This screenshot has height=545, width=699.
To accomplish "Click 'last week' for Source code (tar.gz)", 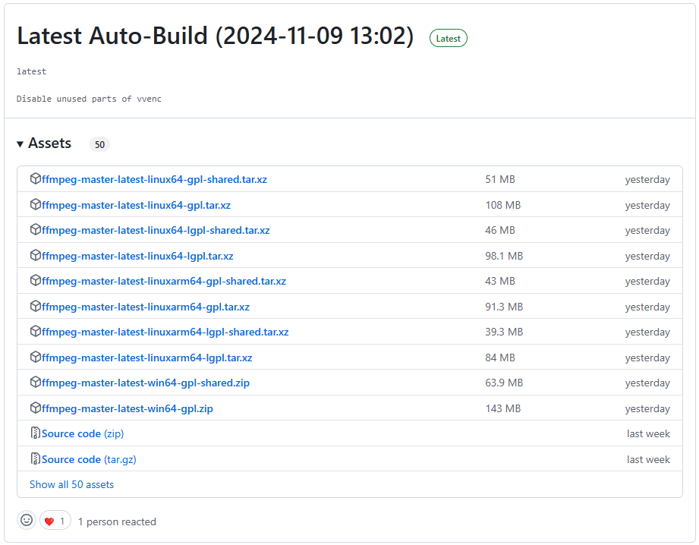I will click(648, 459).
